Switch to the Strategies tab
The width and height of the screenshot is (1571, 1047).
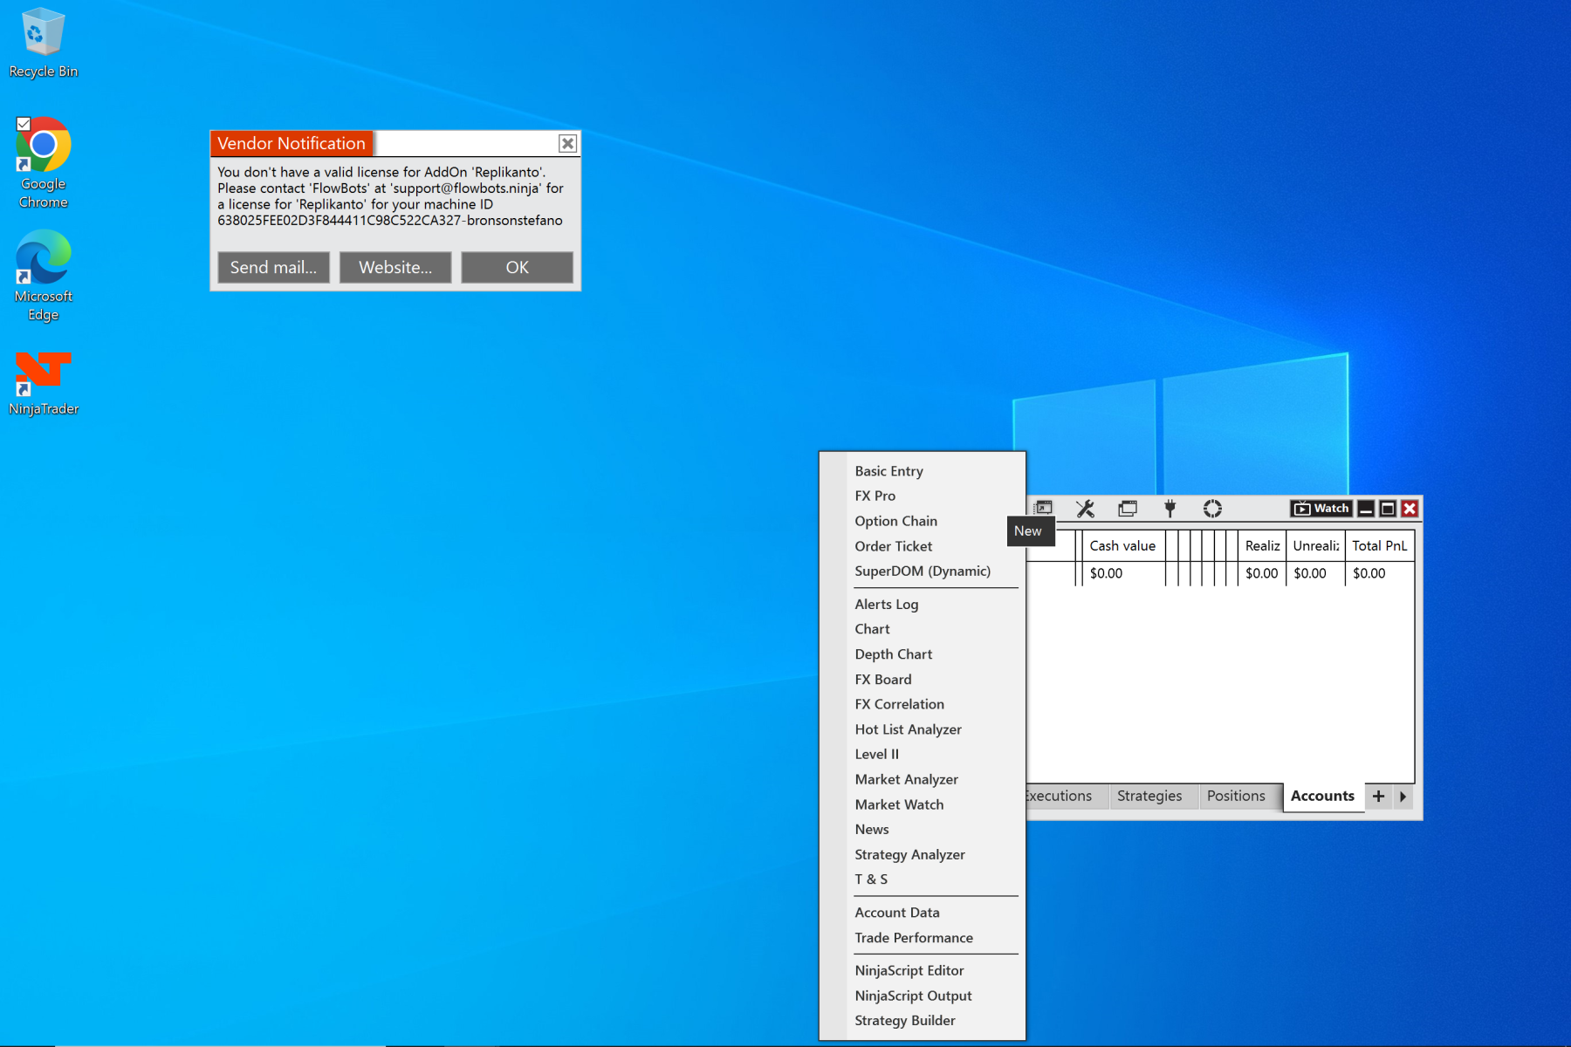tap(1149, 796)
